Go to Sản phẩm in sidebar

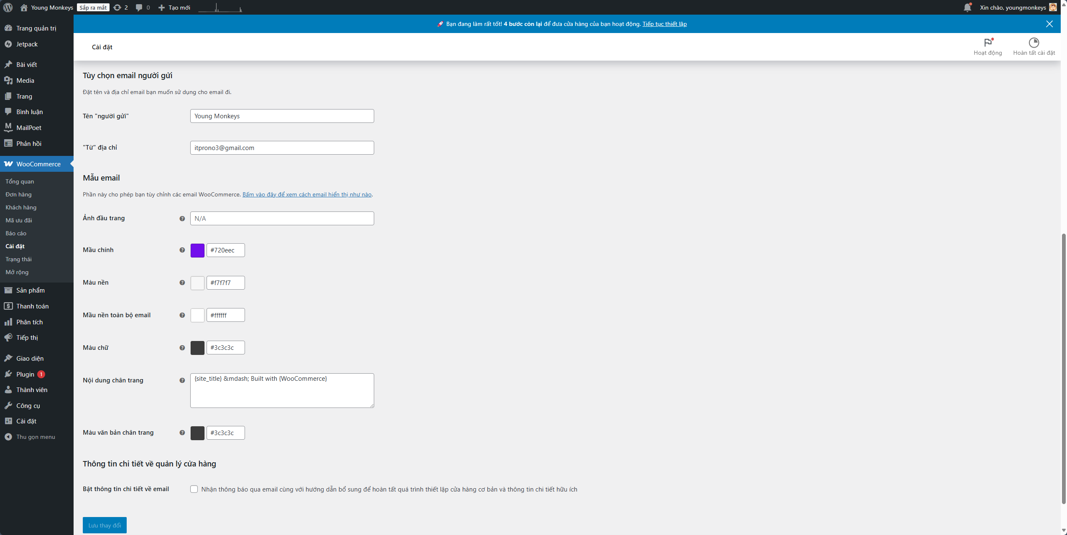(x=30, y=290)
